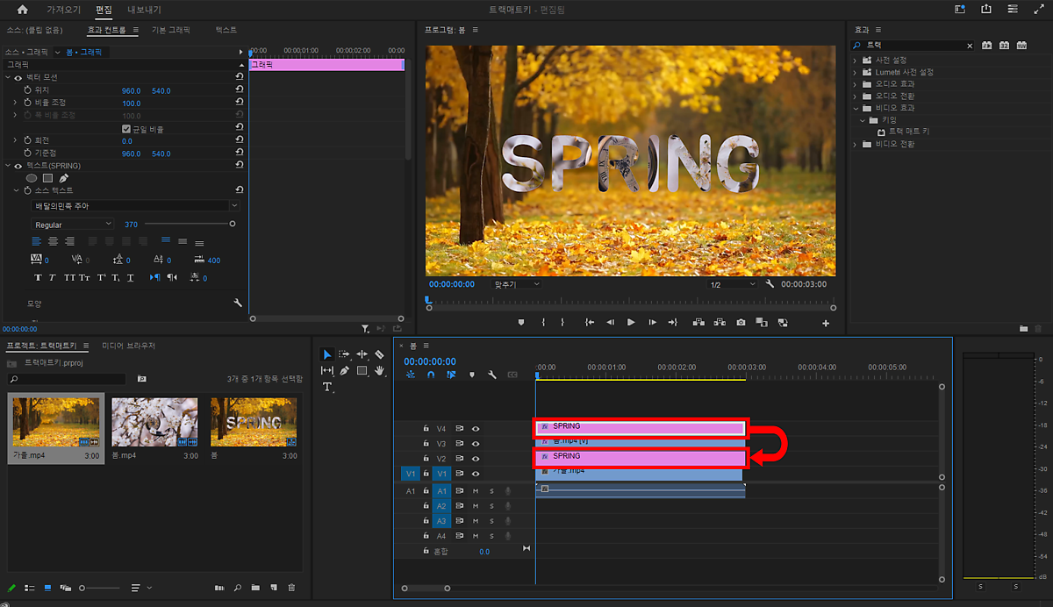This screenshot has width=1053, height=607.
Task: Mute audio track A1
Action: click(476, 491)
